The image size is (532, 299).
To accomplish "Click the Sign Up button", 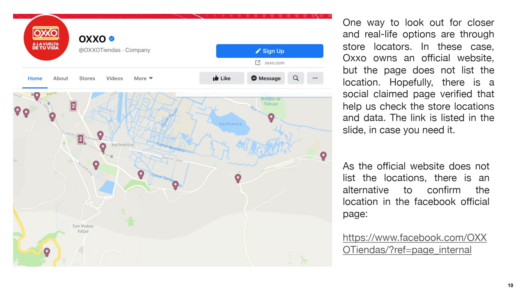I will pyautogui.click(x=270, y=51).
